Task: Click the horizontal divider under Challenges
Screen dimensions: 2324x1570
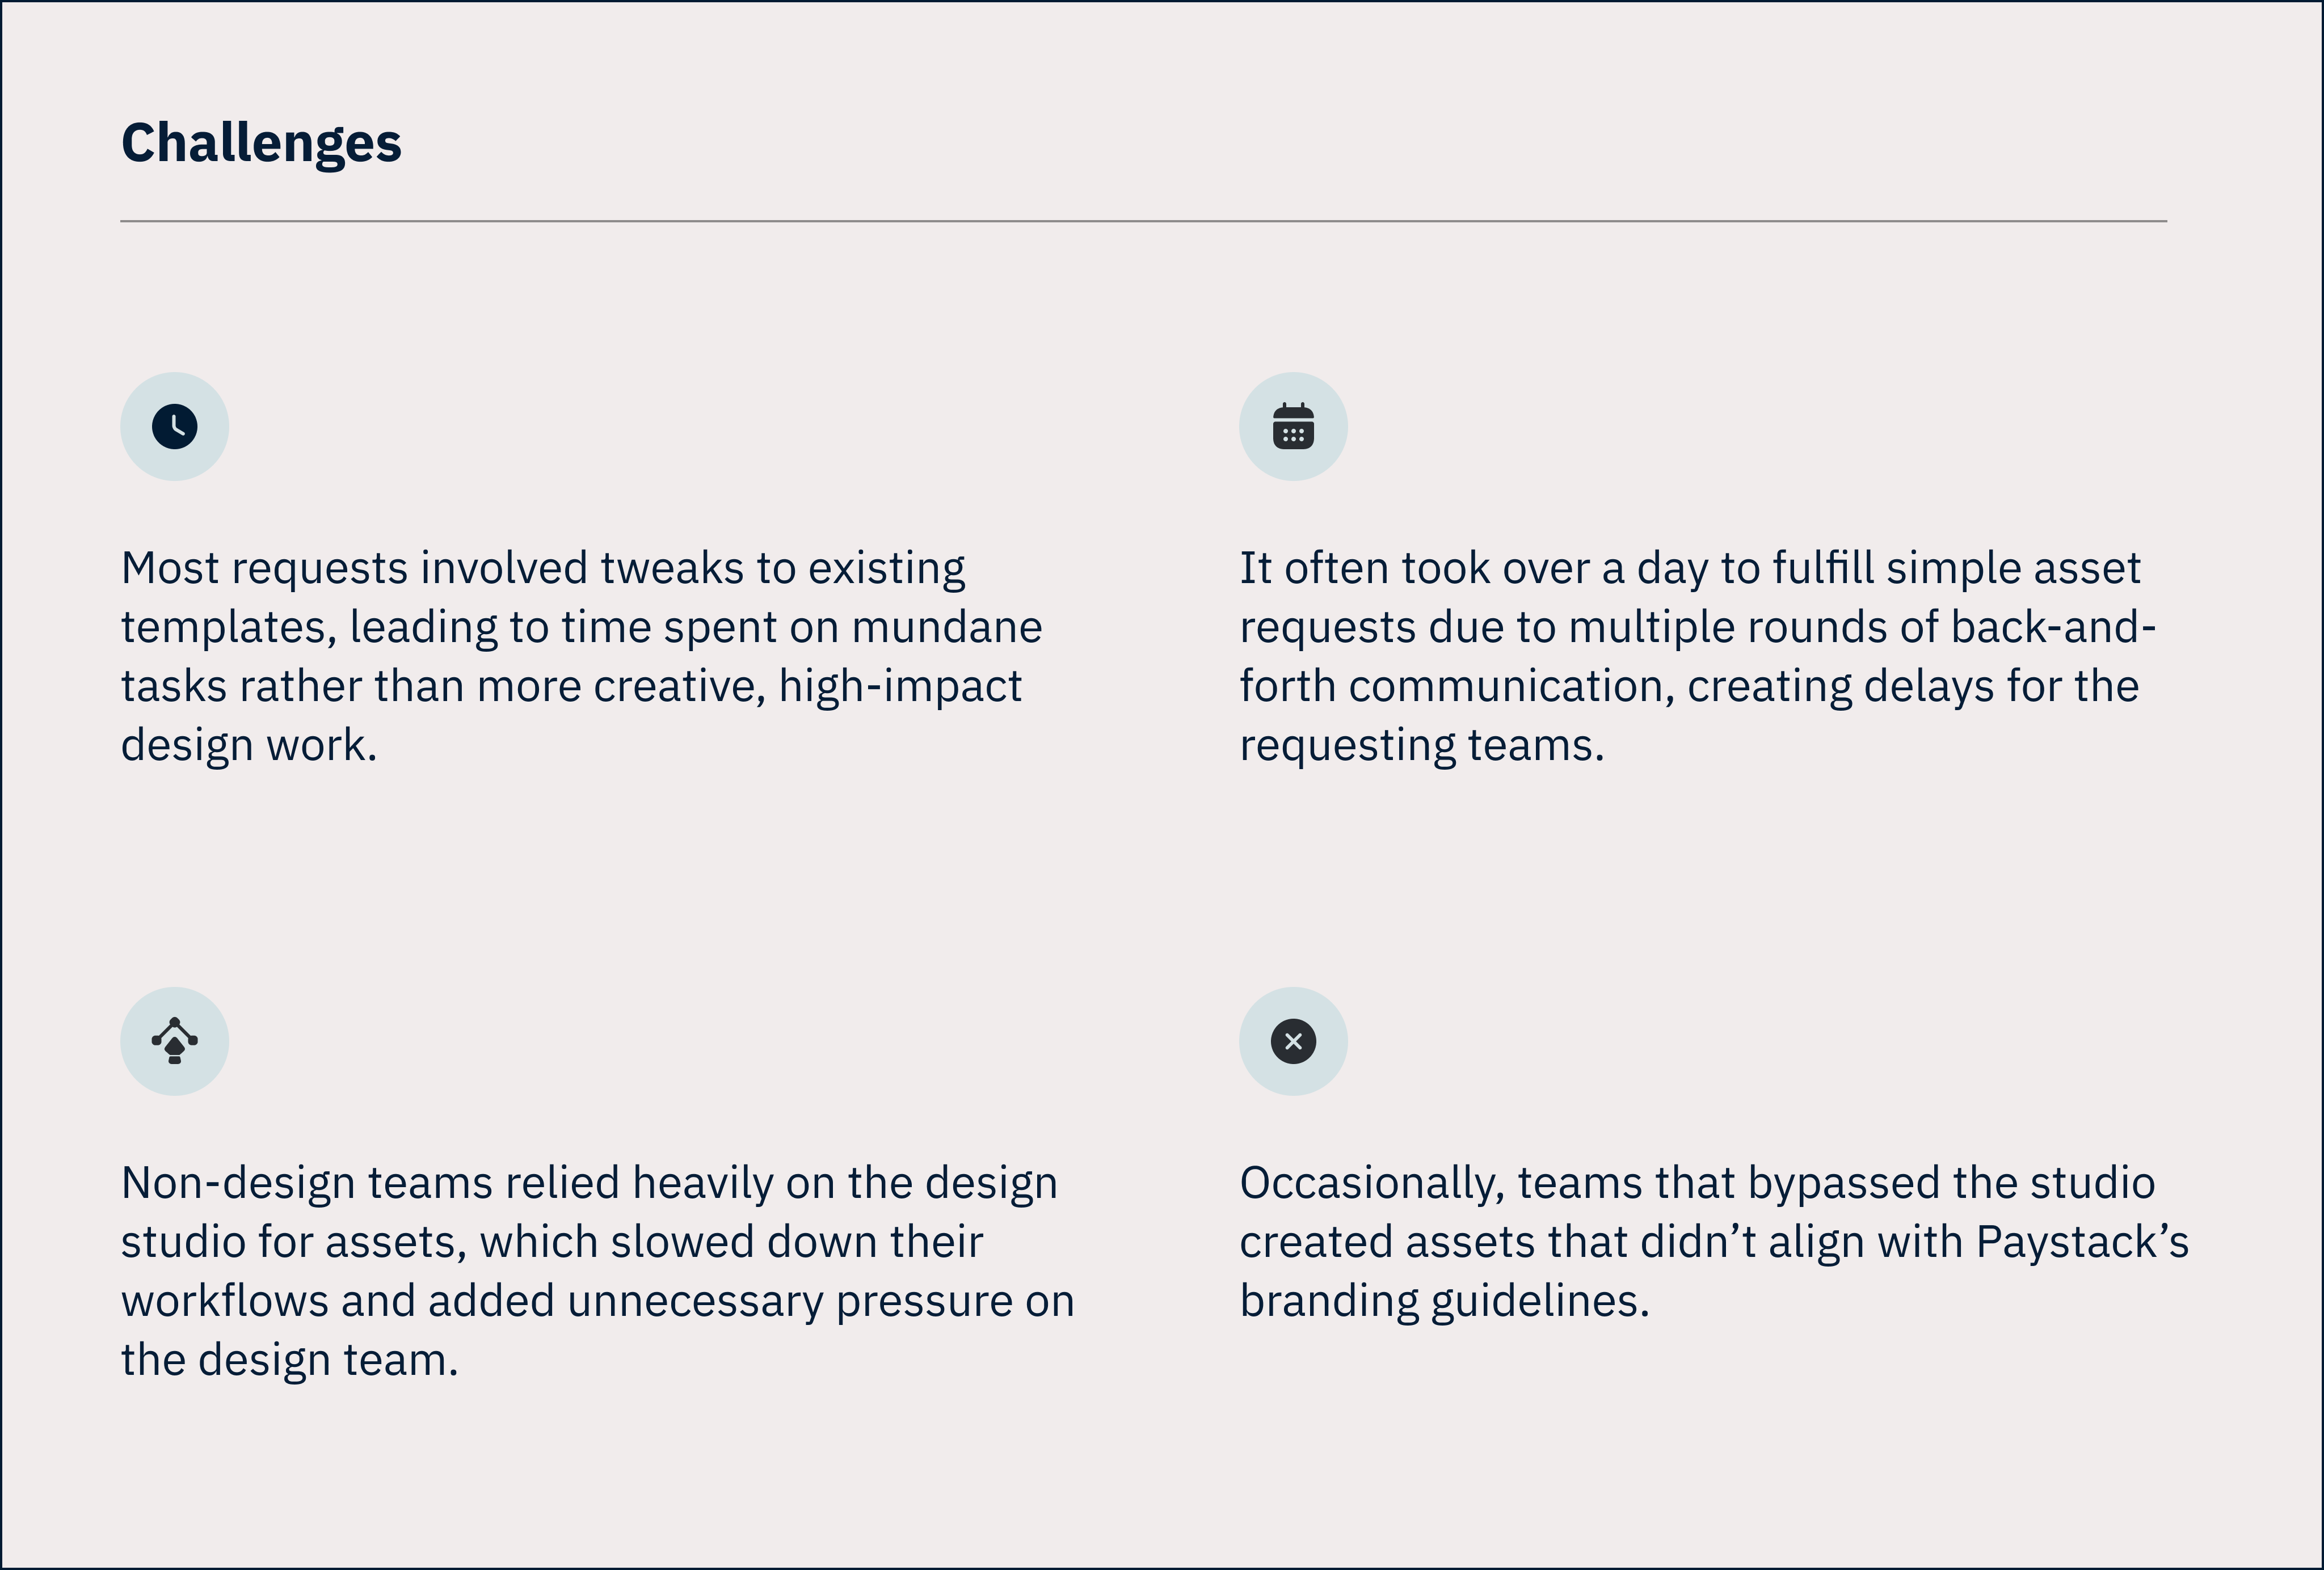Action: pyautogui.click(x=1143, y=221)
